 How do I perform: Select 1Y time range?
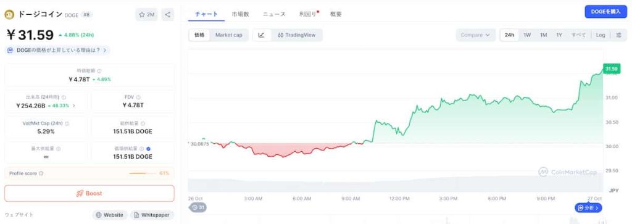pyautogui.click(x=559, y=35)
